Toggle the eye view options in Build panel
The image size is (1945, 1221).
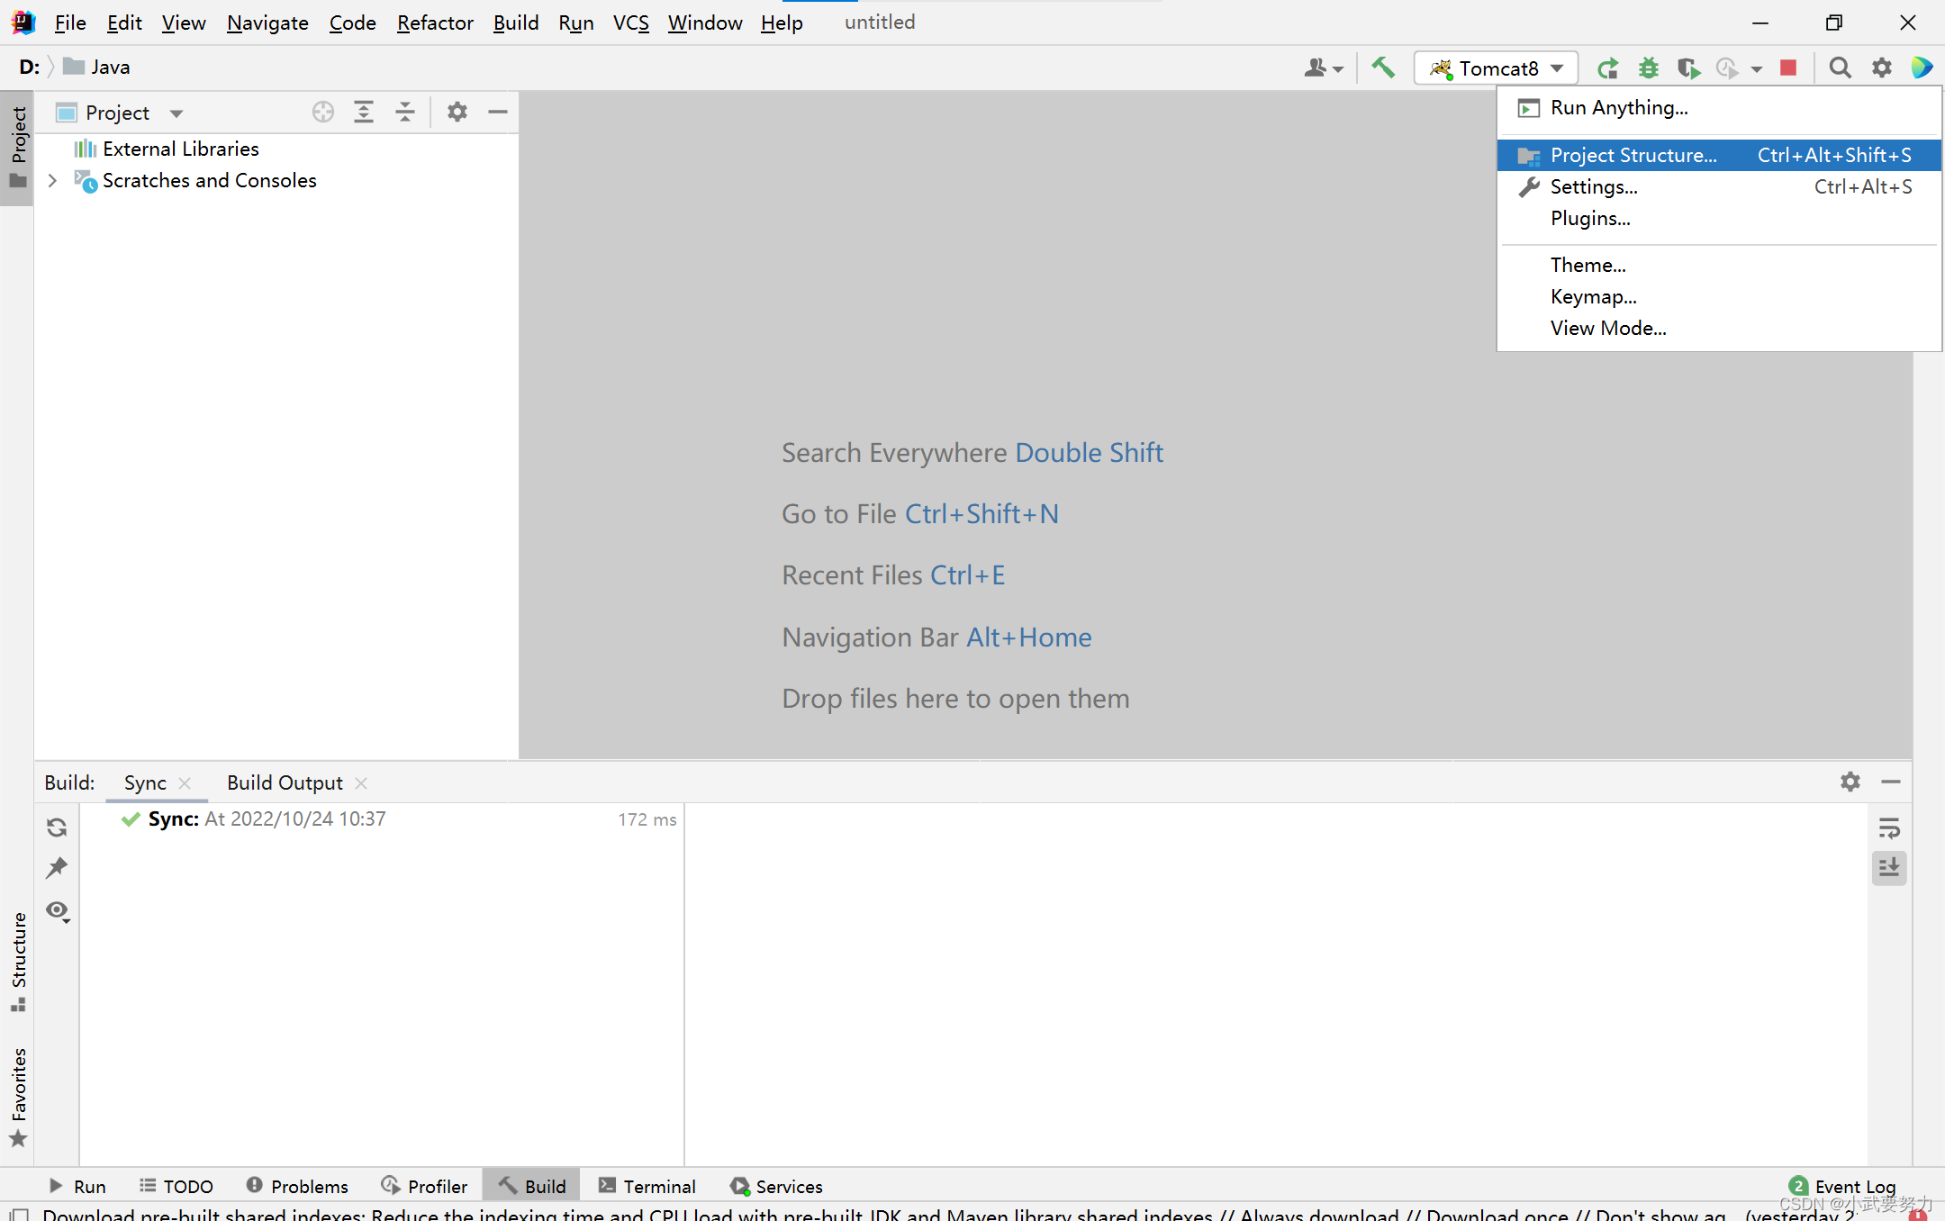(x=58, y=910)
